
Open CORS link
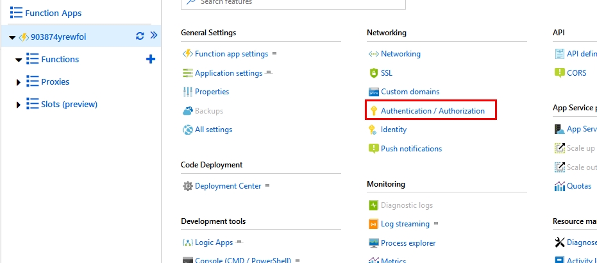click(576, 72)
